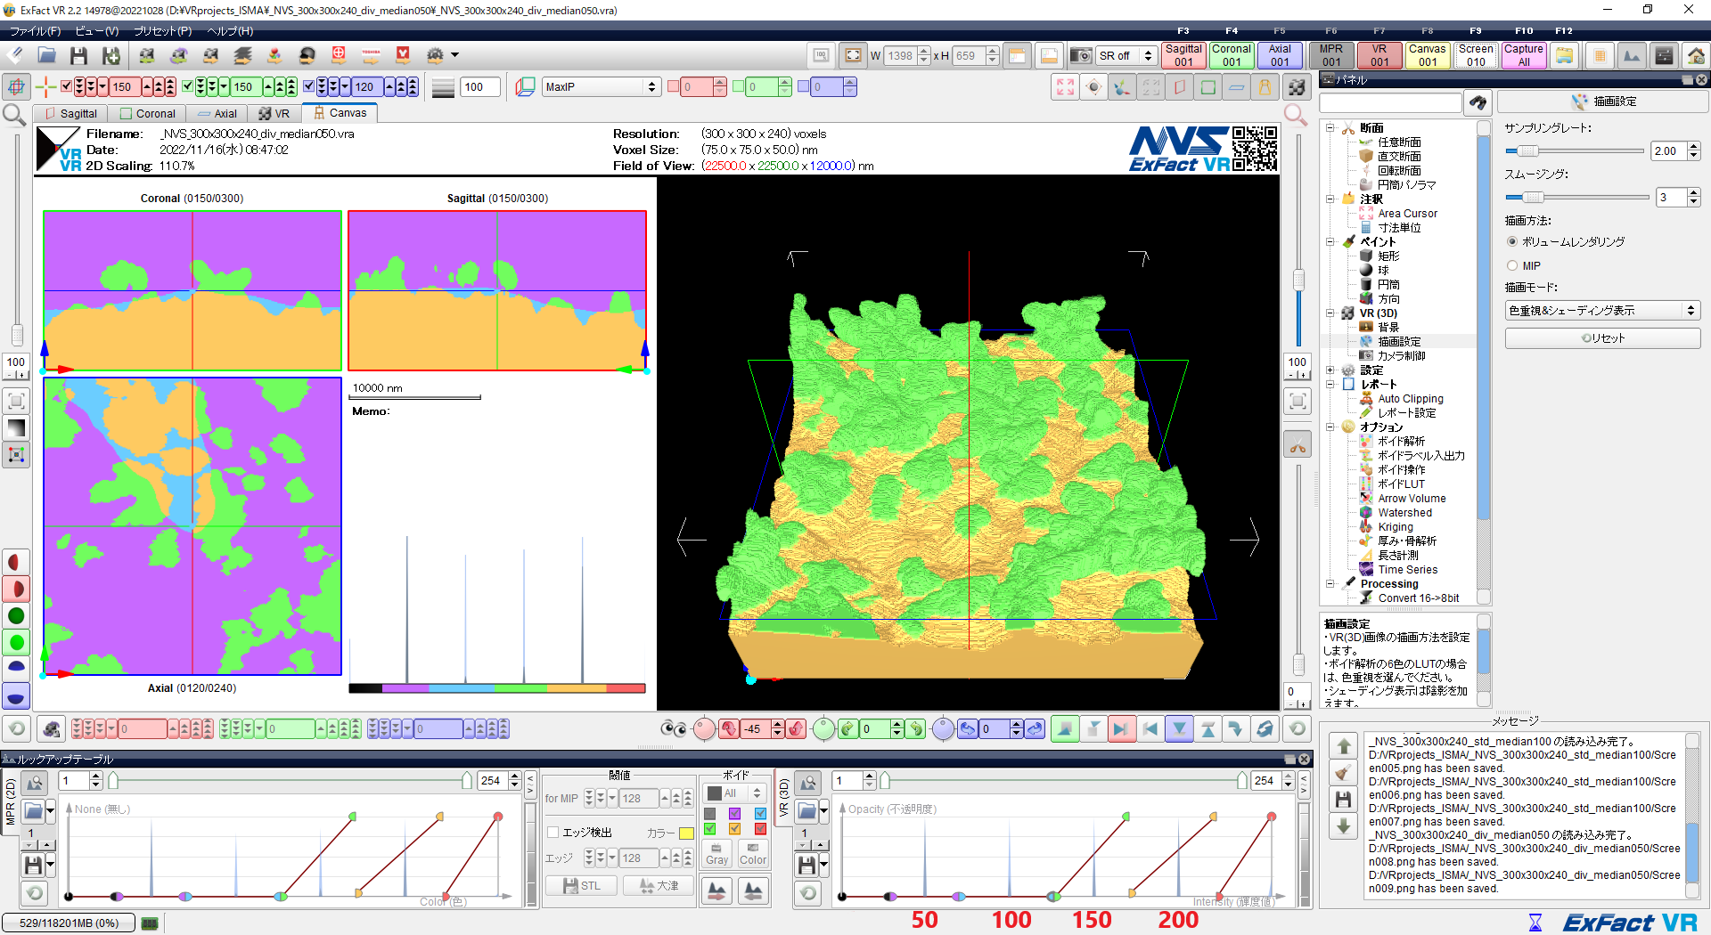Click the Screen 010 capture button
Viewport: 1711px width, 935px height.
[1476, 55]
